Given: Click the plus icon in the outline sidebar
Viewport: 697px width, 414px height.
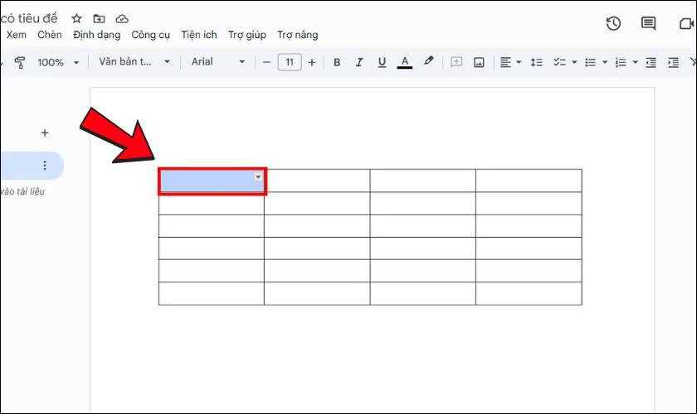Looking at the screenshot, I should tap(45, 132).
